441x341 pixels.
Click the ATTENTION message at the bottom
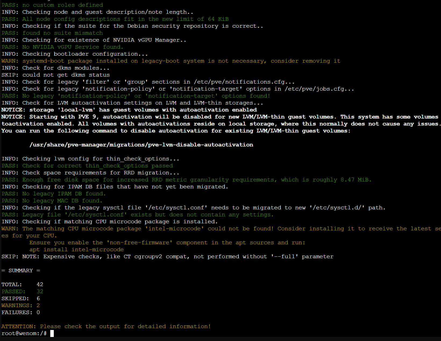coord(106,326)
